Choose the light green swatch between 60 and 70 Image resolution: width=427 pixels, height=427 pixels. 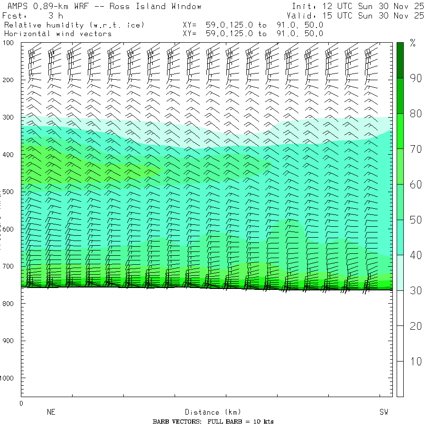[x=400, y=167]
